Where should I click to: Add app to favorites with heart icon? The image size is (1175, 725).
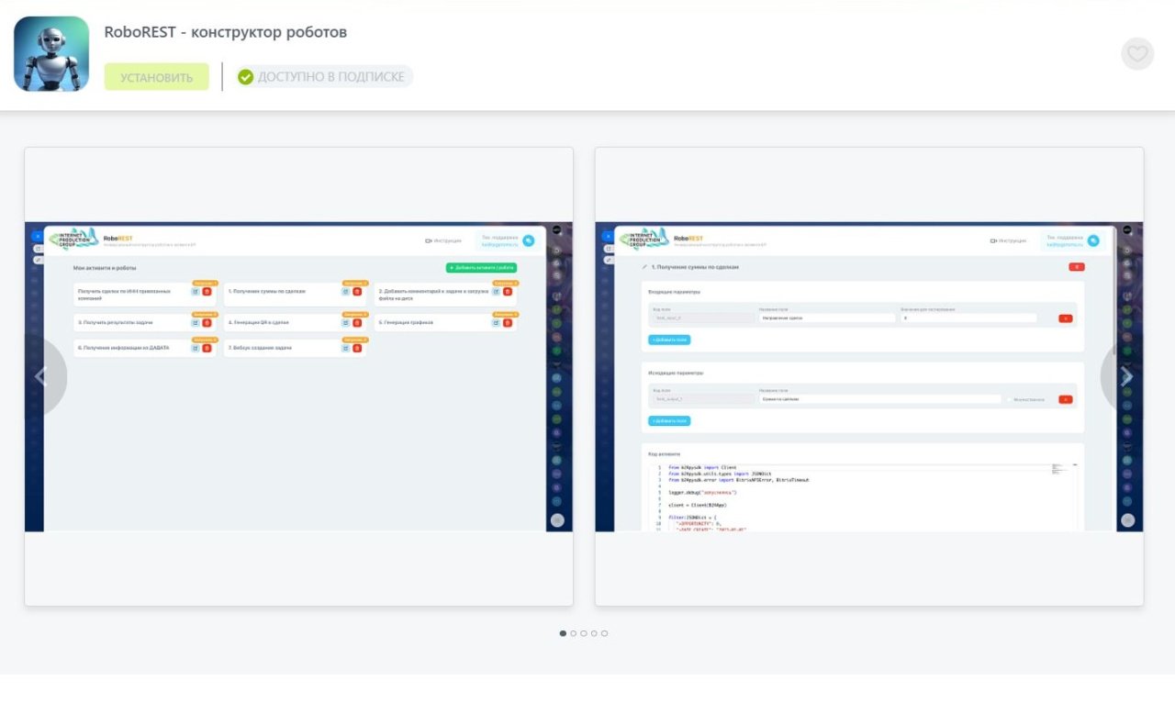pyautogui.click(x=1136, y=54)
